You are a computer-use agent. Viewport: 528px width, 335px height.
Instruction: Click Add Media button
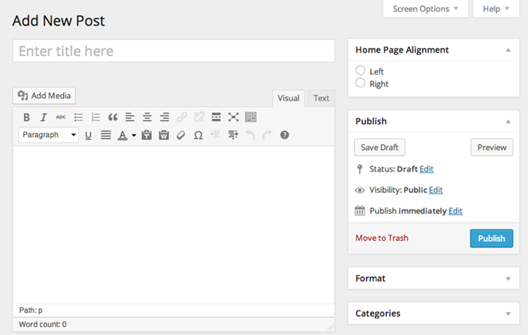44,96
